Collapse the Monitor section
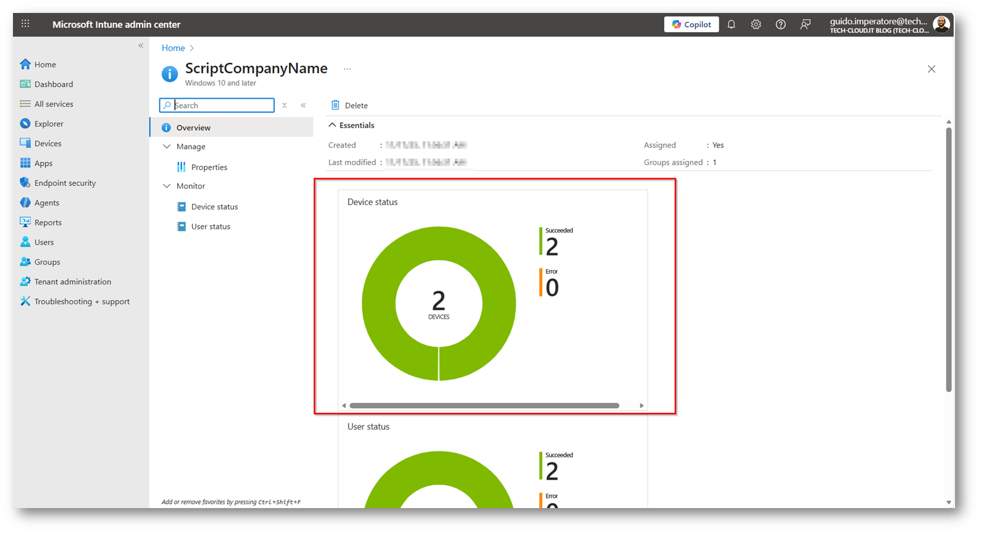Image resolution: width=981 pixels, height=534 pixels. click(x=167, y=186)
